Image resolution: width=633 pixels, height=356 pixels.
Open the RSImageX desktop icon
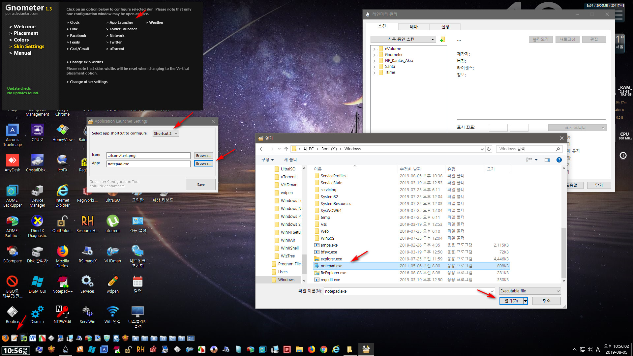(x=87, y=254)
